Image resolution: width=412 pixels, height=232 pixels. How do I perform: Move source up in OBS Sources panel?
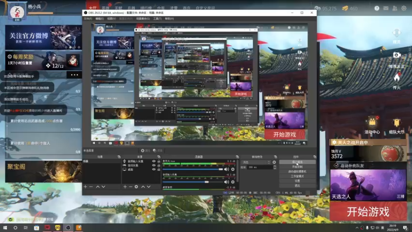[143, 187]
